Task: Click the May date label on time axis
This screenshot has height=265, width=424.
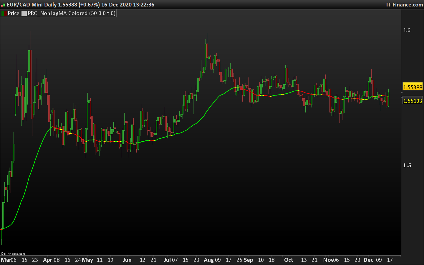Action: tap(87, 260)
